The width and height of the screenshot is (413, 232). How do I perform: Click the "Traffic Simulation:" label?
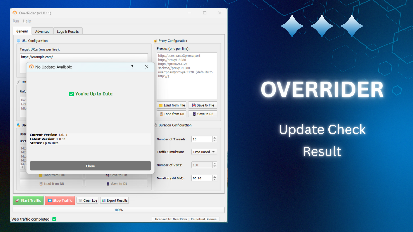(x=170, y=152)
